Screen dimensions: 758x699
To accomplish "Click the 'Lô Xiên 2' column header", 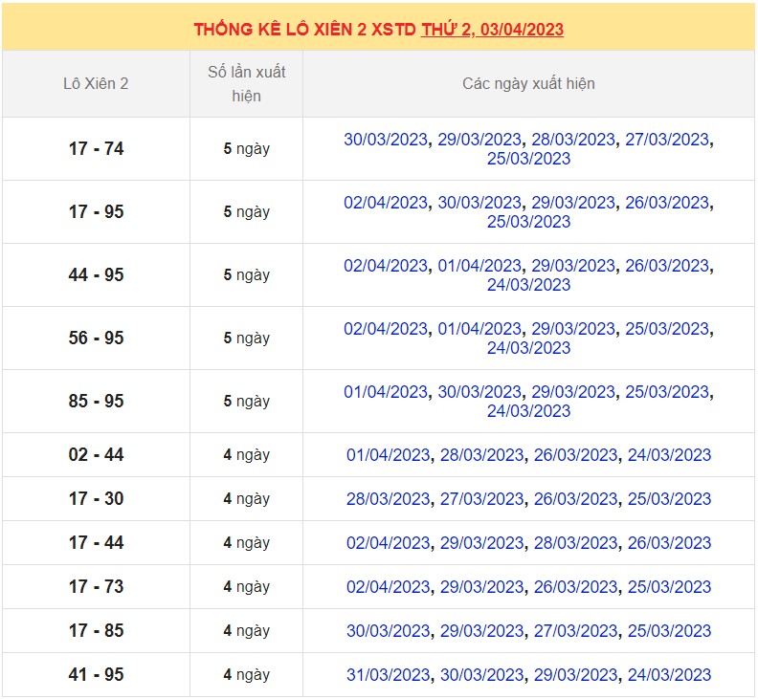I will click(x=96, y=84).
